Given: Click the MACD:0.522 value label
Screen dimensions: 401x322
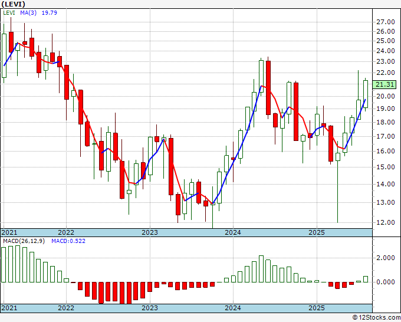Looking at the screenshot, I should click(68, 241).
